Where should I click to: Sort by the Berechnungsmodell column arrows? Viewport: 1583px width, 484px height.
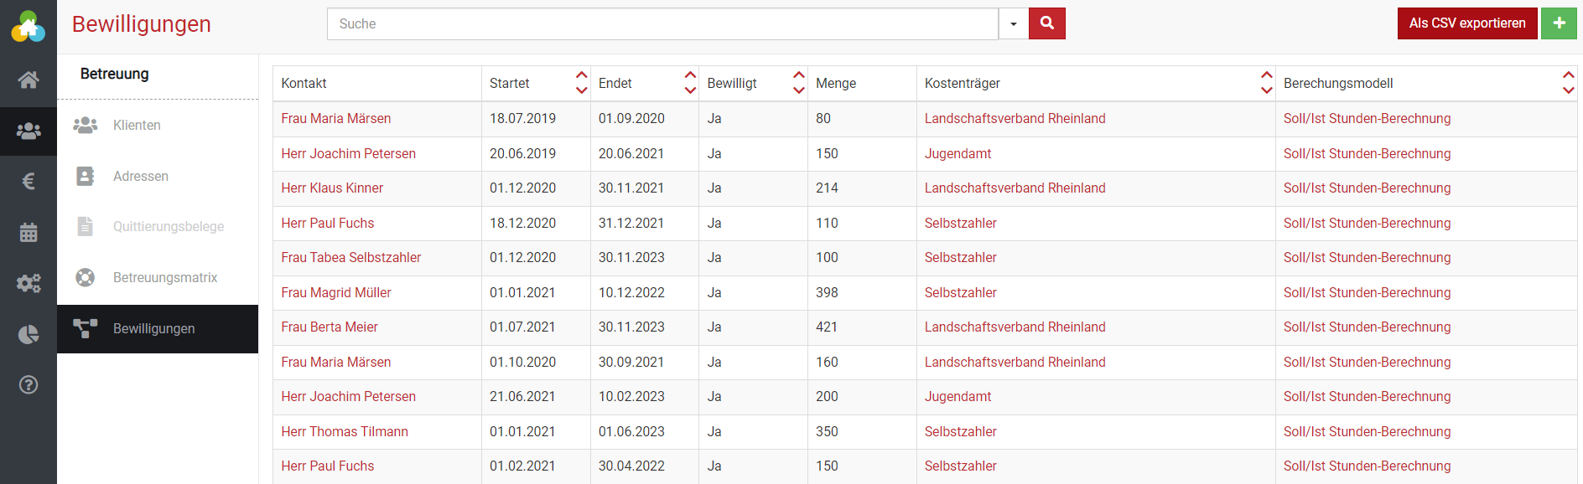pyautogui.click(x=1568, y=83)
